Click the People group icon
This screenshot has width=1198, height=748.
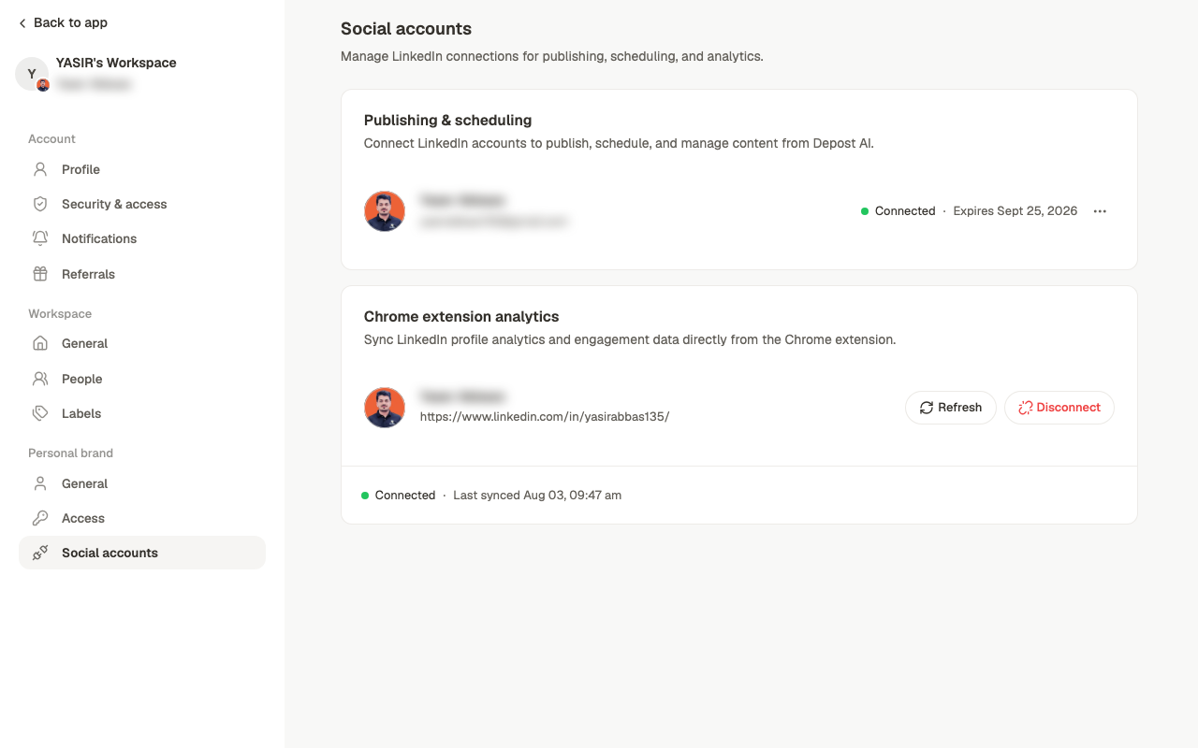[x=40, y=379]
